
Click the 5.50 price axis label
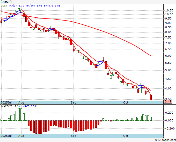[168, 63]
